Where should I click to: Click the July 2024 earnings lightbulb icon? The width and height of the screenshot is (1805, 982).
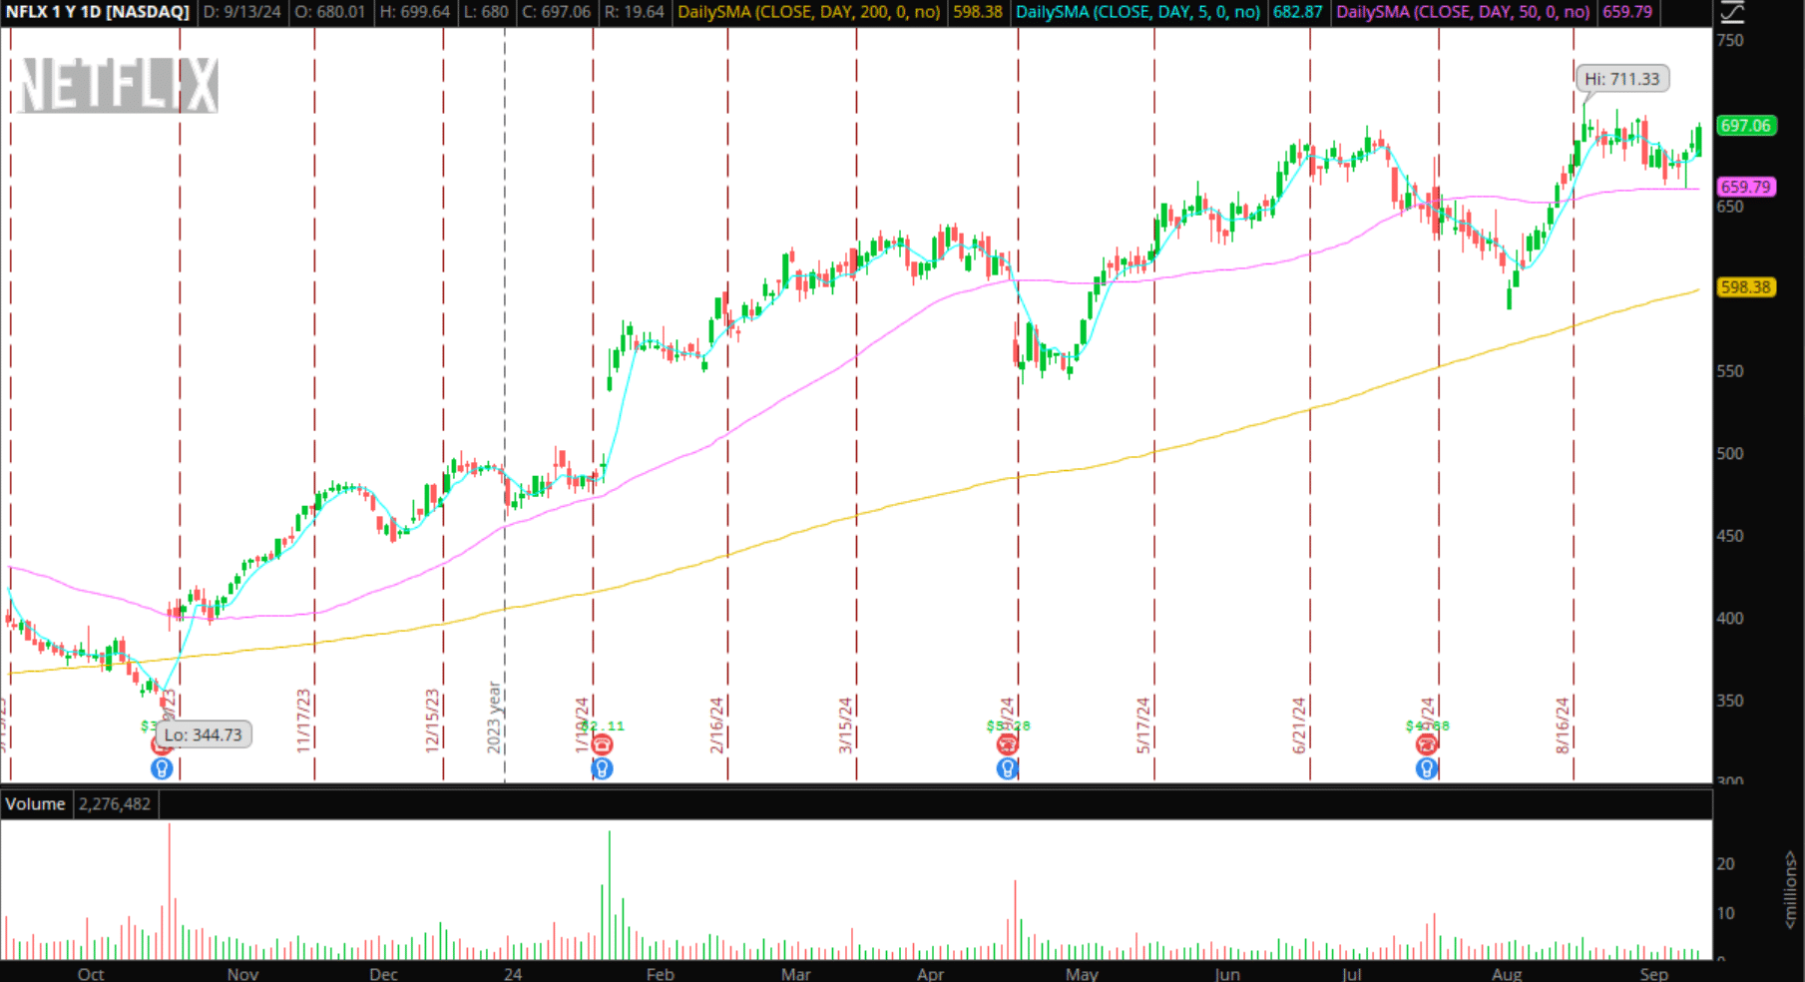coord(1427,768)
